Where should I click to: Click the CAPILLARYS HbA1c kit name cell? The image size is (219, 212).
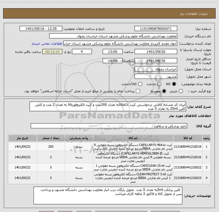(x=133, y=147)
